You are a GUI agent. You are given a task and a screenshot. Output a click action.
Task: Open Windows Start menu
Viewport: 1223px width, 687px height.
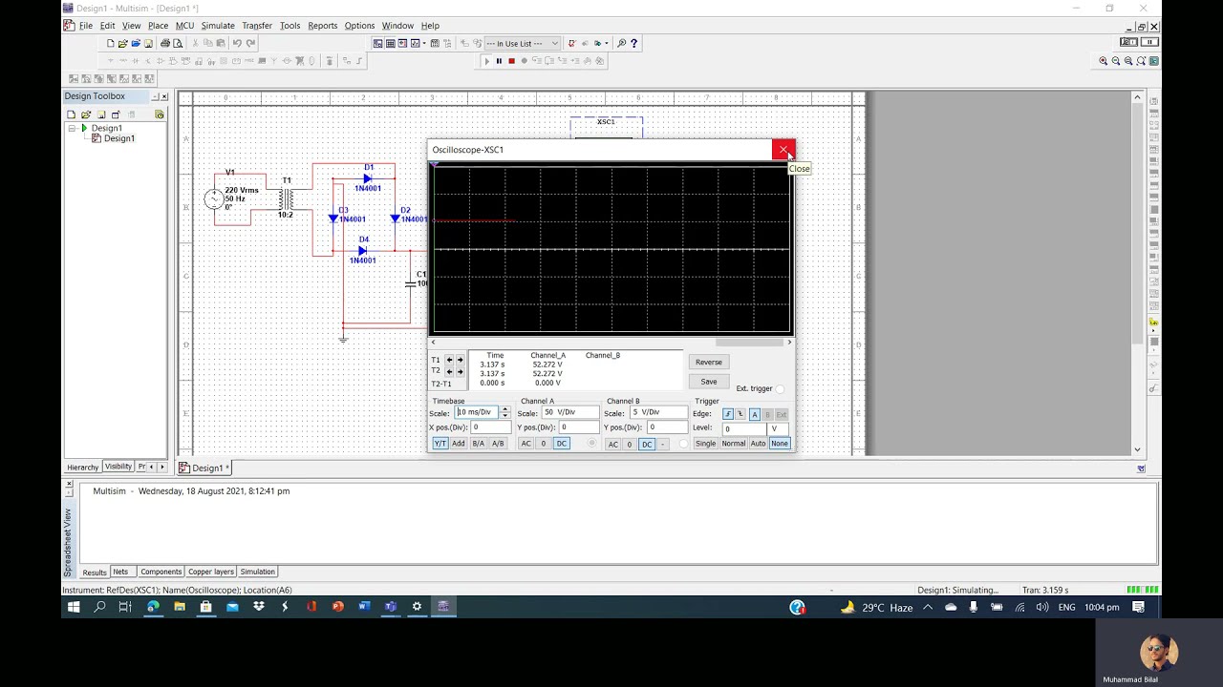[x=74, y=607]
